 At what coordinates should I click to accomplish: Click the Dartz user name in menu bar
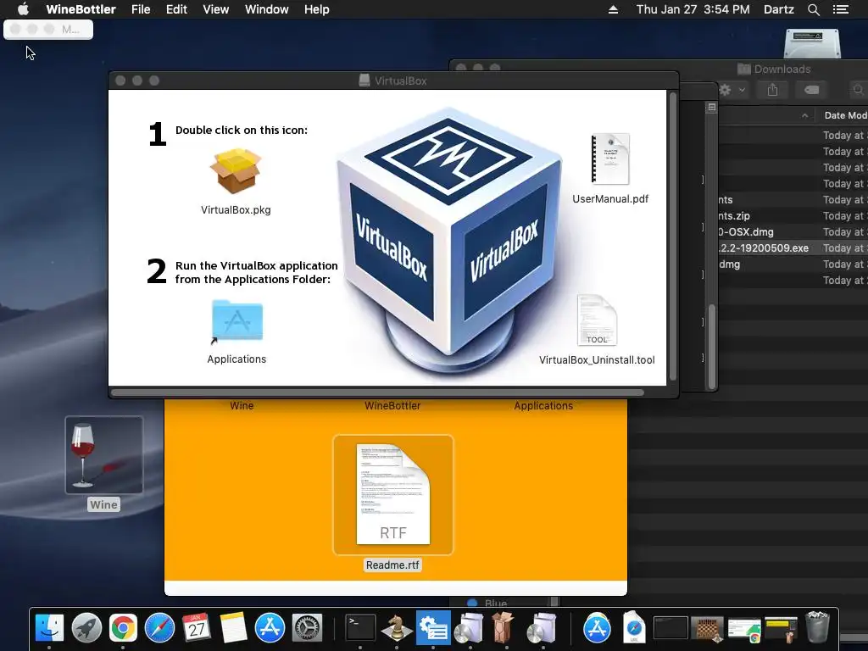pyautogui.click(x=779, y=9)
